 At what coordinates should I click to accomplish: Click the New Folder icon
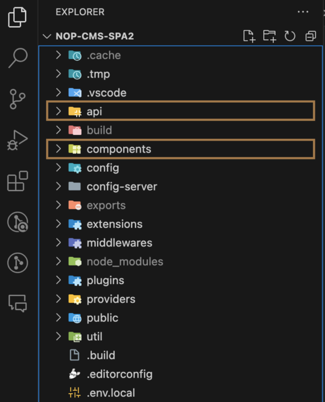click(x=270, y=36)
